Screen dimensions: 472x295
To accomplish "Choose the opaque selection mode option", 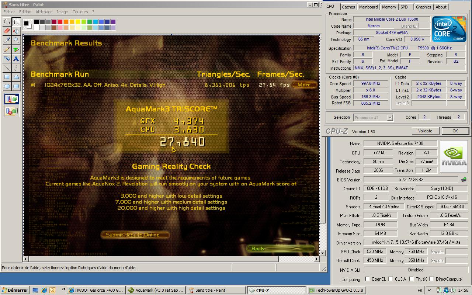I will coord(12,99).
